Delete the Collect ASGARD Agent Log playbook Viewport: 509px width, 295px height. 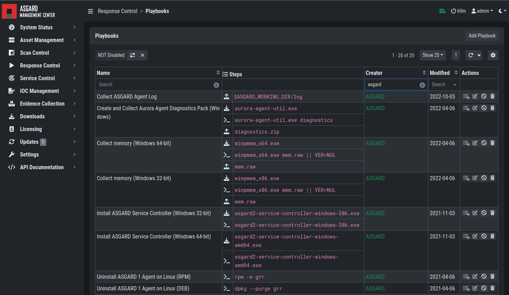tap(492, 96)
